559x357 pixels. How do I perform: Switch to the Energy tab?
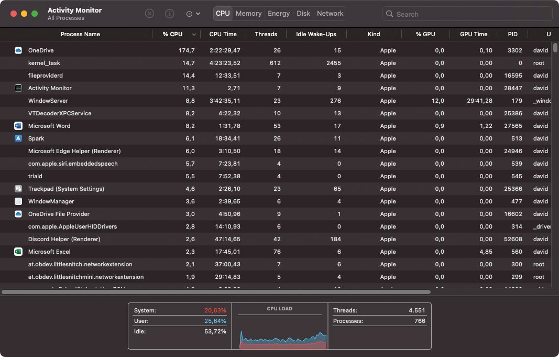279,14
